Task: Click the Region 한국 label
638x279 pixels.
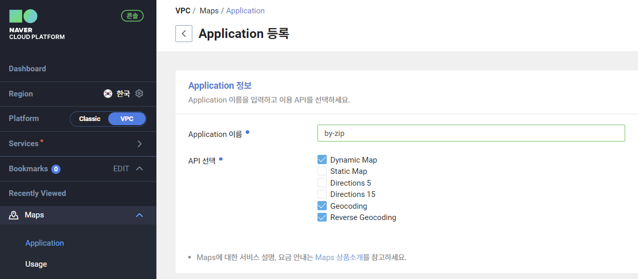Action: (123, 94)
